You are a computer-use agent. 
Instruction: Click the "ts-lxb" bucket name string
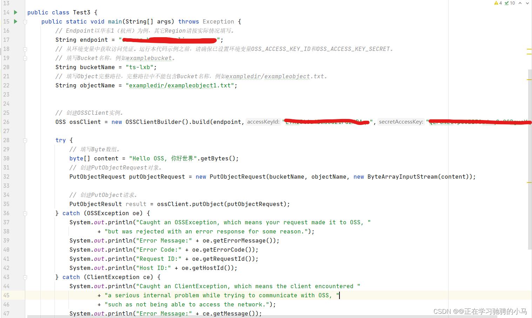(x=141, y=67)
